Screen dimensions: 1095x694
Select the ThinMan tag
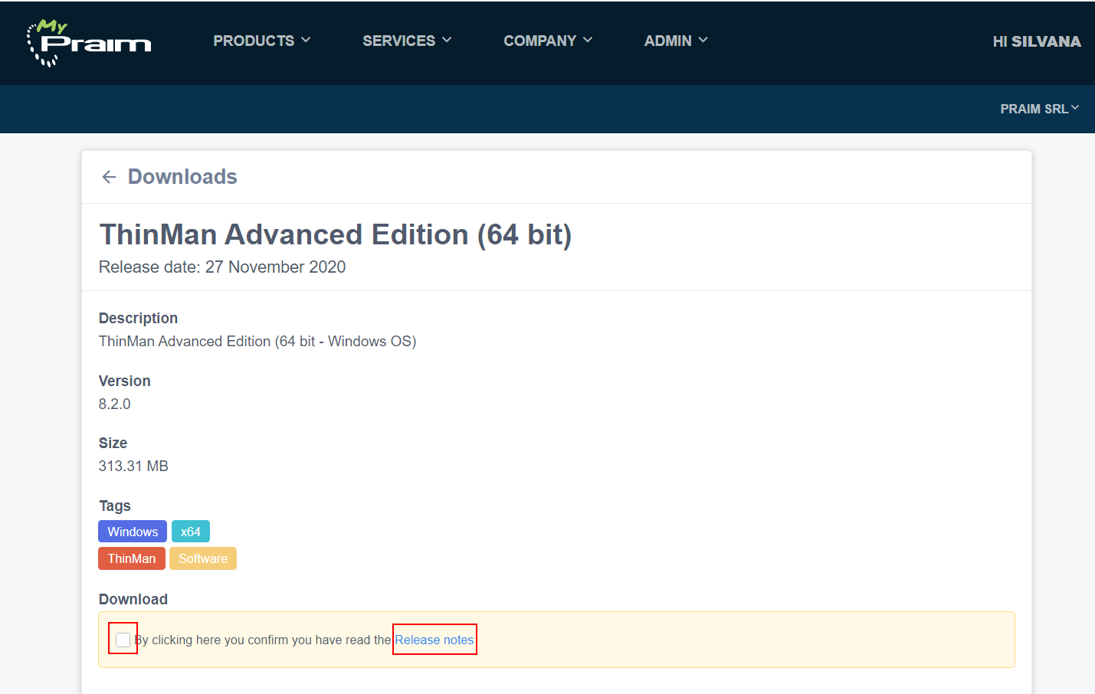click(132, 558)
